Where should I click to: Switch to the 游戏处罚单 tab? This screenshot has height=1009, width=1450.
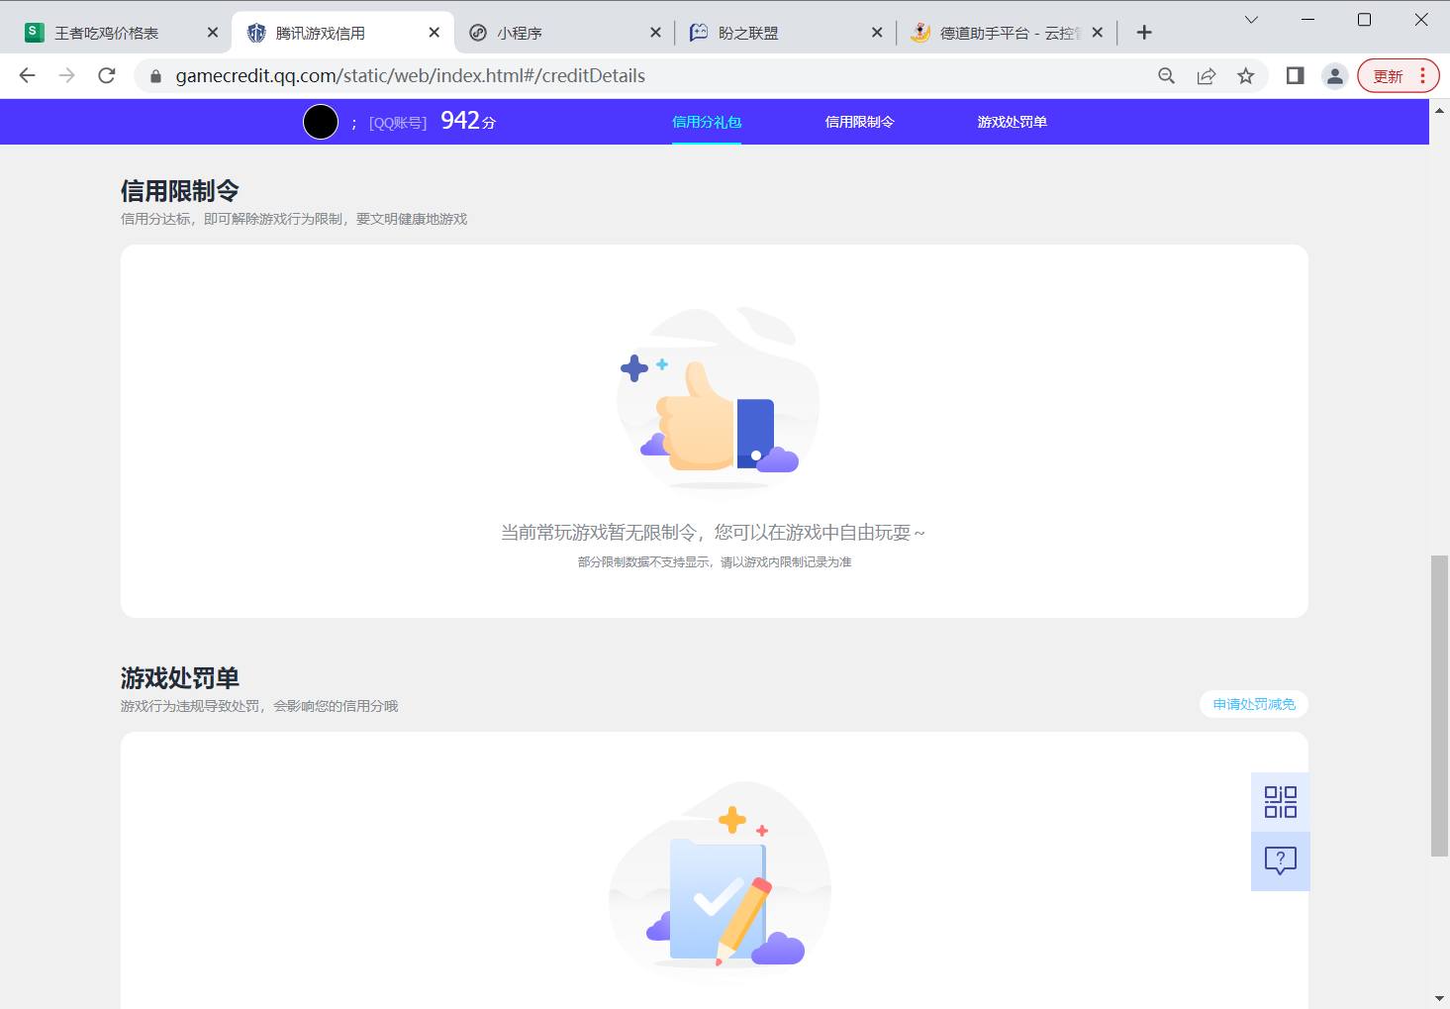point(1012,122)
